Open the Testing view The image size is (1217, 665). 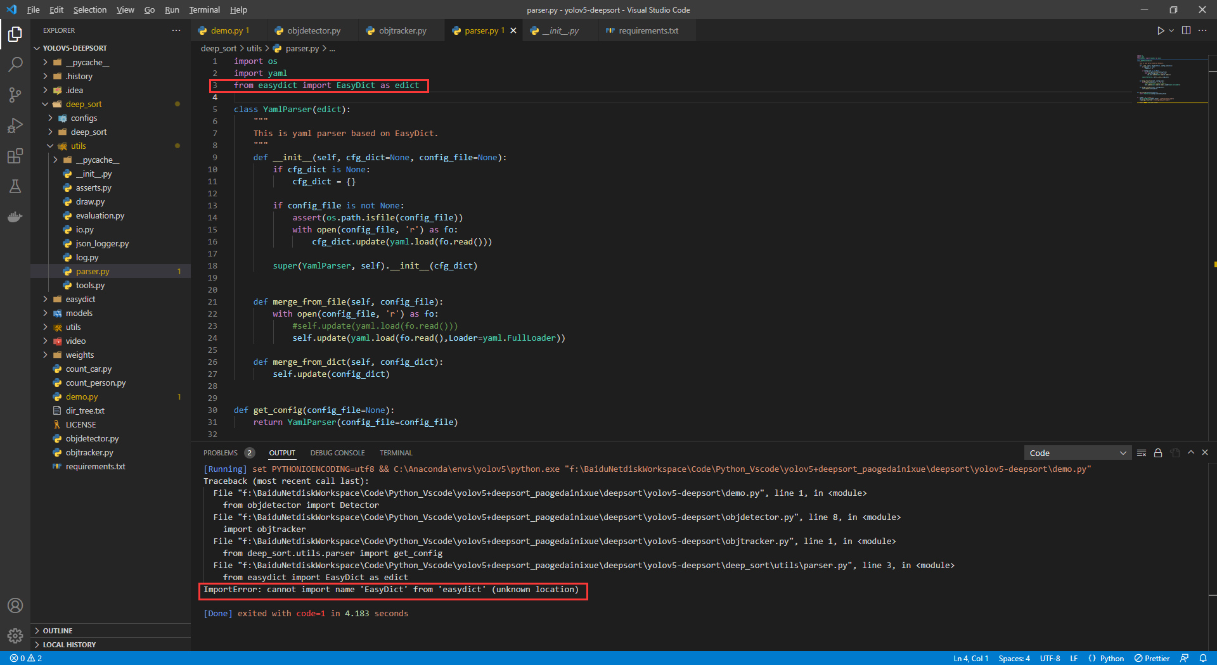(15, 186)
